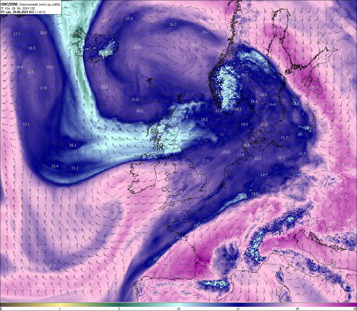Click the 20.7 value over Norway
Screen dimensions: 357x311
244,75
